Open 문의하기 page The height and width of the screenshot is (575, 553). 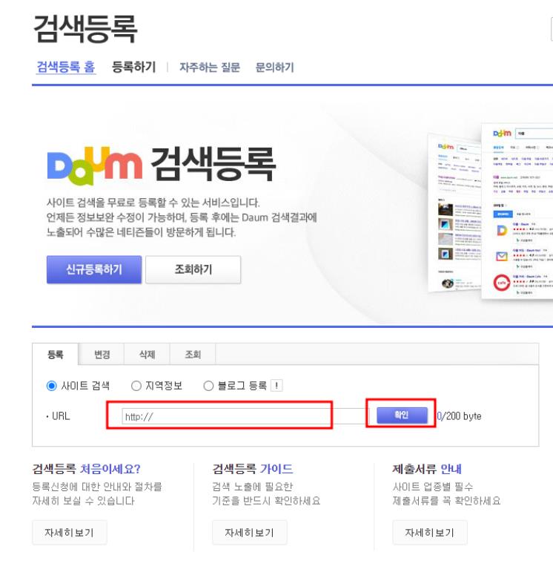point(274,67)
